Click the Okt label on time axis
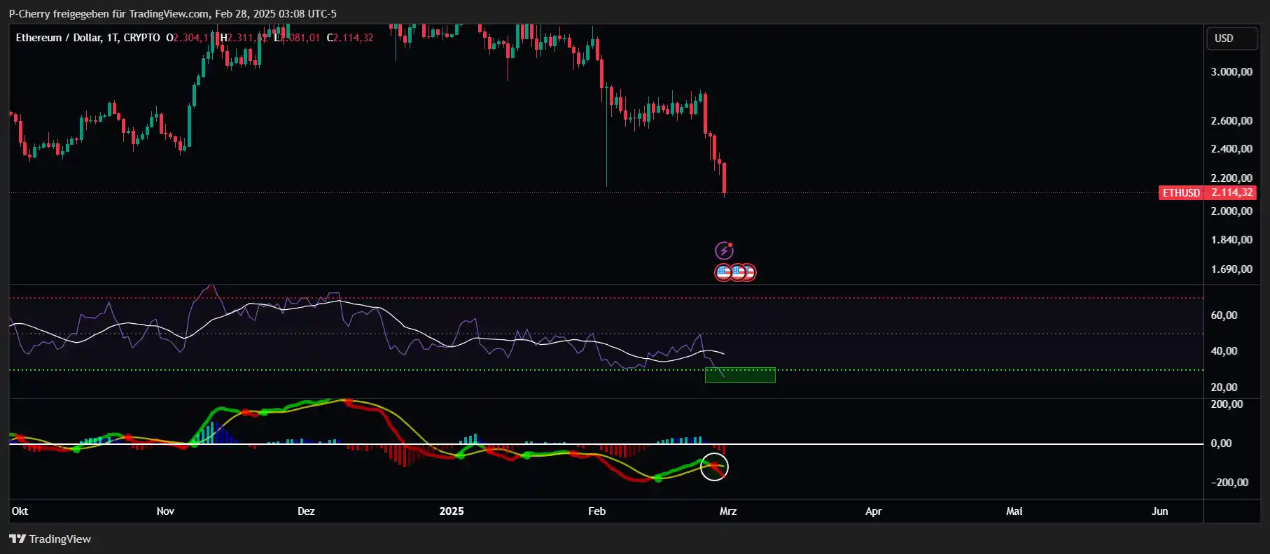1270x554 pixels. click(20, 511)
